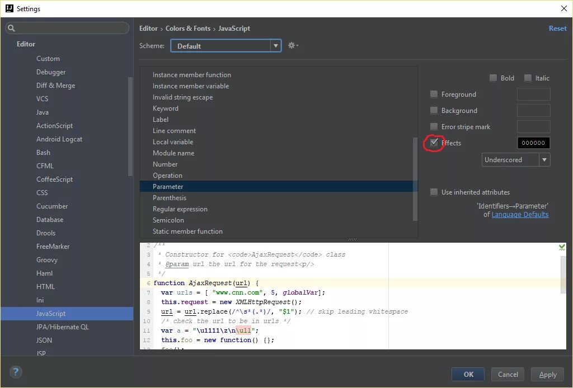Screen dimensions: 573x388
Task: Select Cucumber in the settings tree
Action: pyautogui.click(x=52, y=206)
